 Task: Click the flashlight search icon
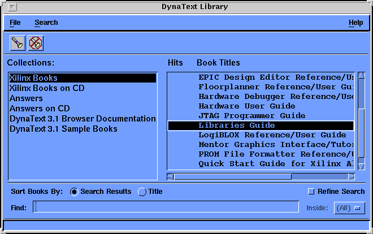click(x=18, y=42)
